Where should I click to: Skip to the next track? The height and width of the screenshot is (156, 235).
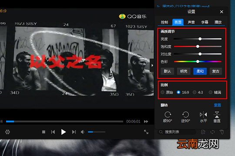pyautogui.click(x=74, y=132)
